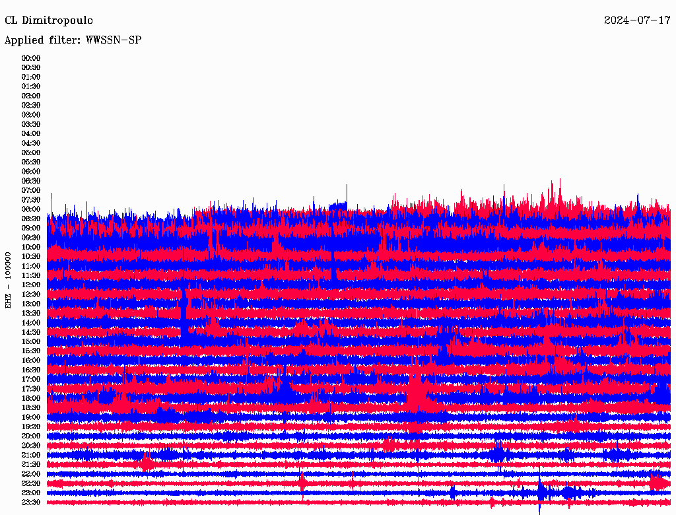Click the station title 'CL Dimitropoulo'

click(49, 20)
